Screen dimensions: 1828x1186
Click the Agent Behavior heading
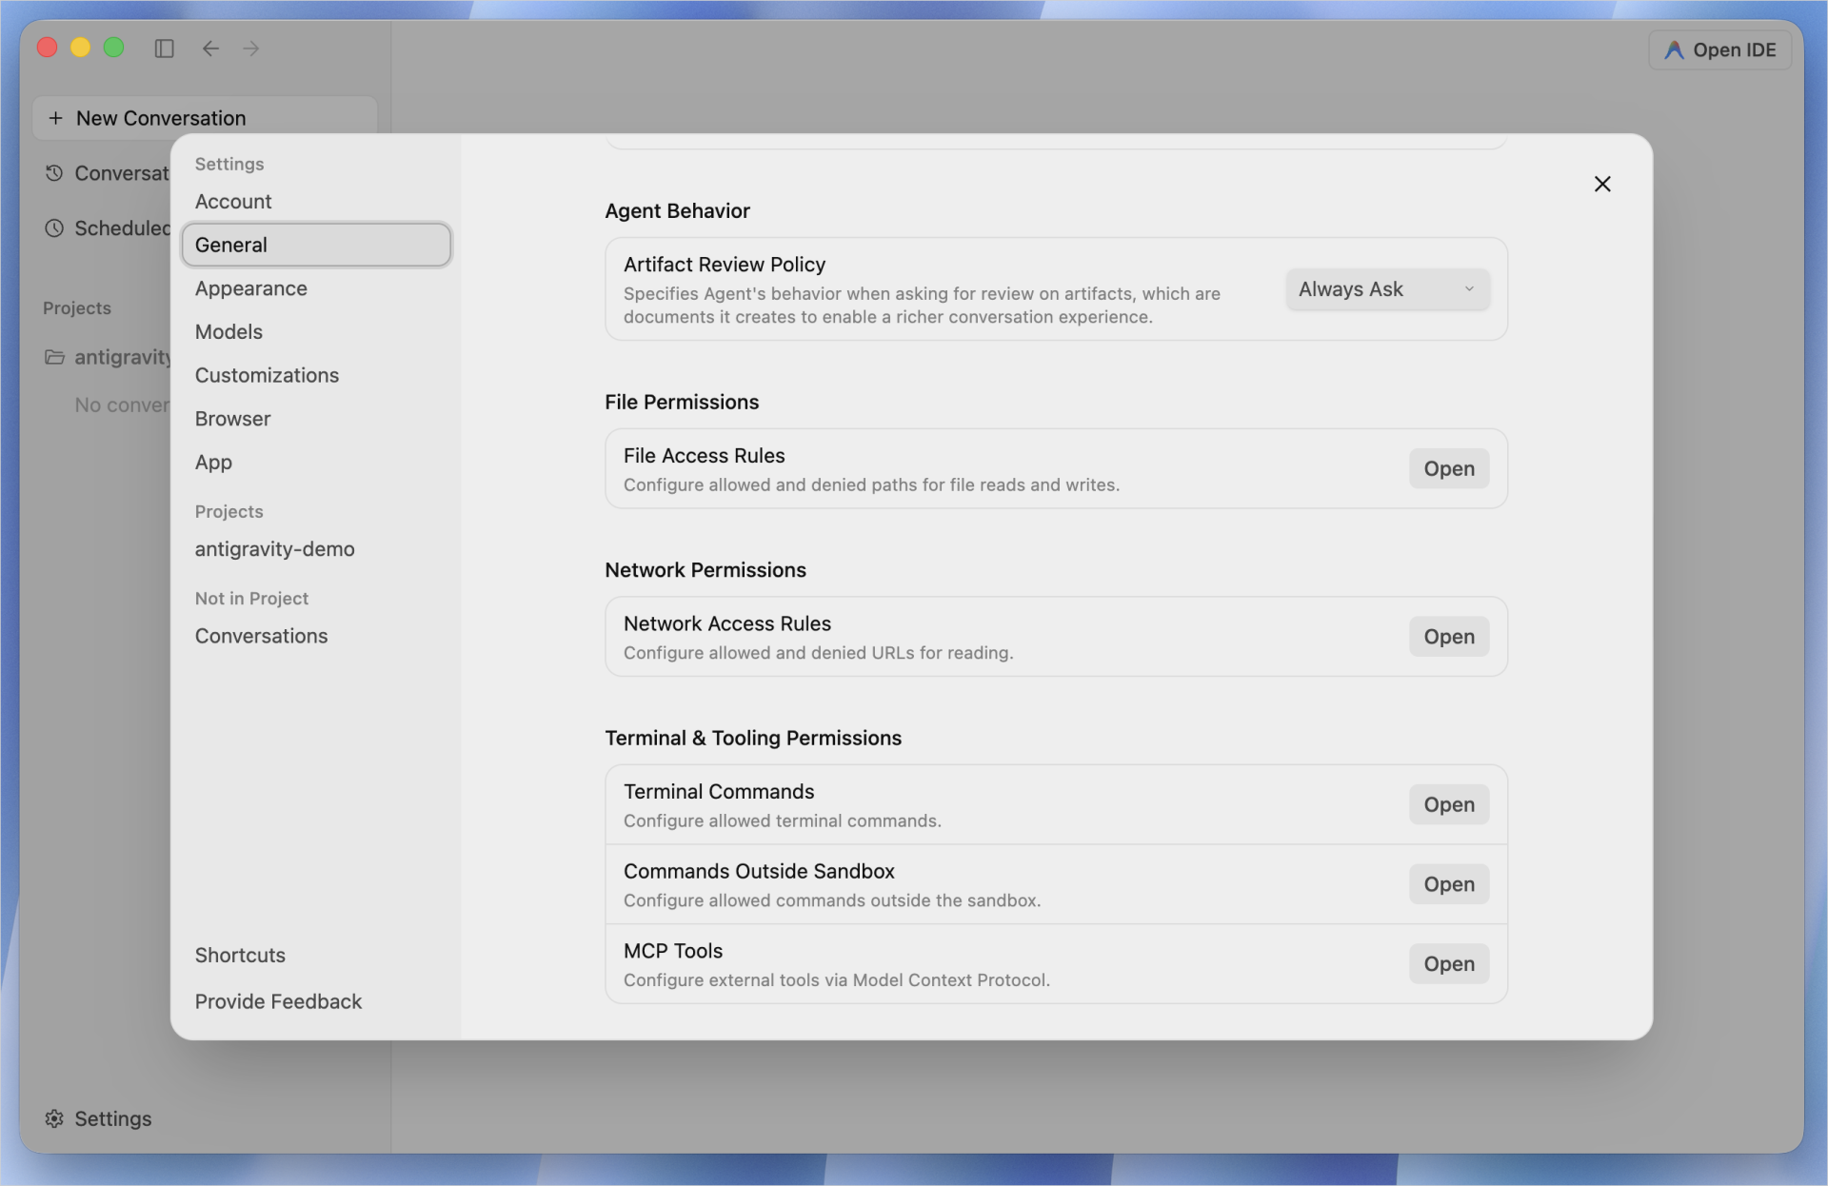click(677, 211)
